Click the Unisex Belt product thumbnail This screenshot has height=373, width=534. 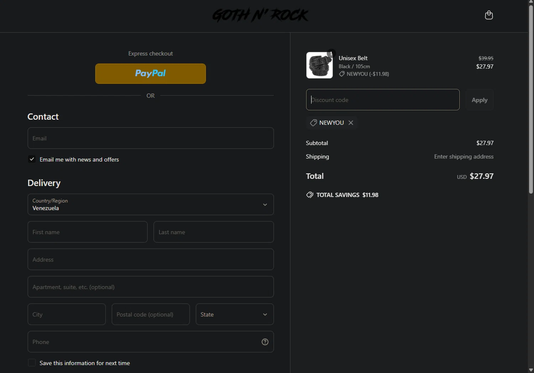(319, 65)
